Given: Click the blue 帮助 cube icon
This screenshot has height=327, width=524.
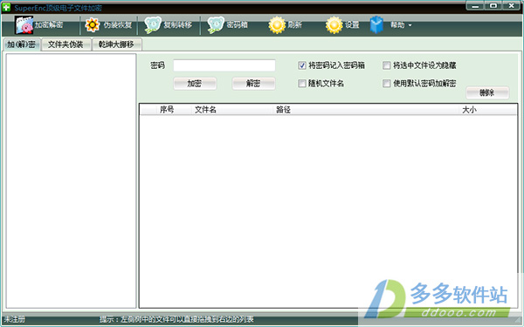Looking at the screenshot, I should (x=376, y=25).
